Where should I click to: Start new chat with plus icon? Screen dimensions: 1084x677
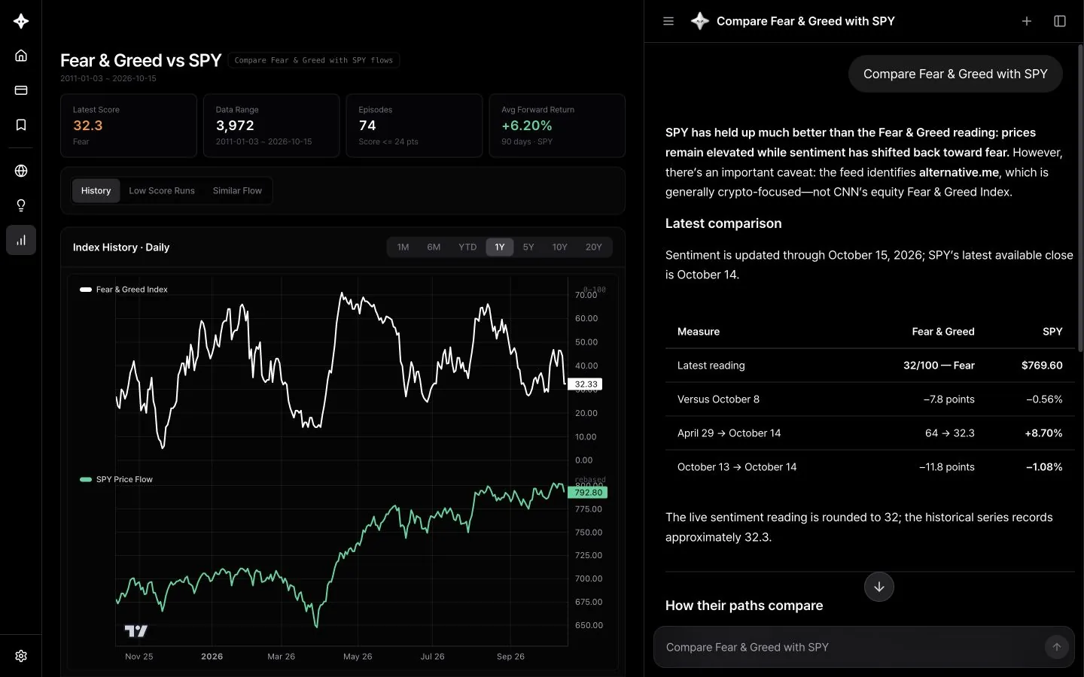pos(1027,21)
